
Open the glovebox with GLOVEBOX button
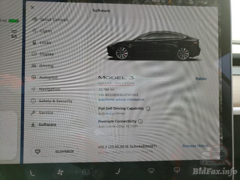tap(55, 151)
